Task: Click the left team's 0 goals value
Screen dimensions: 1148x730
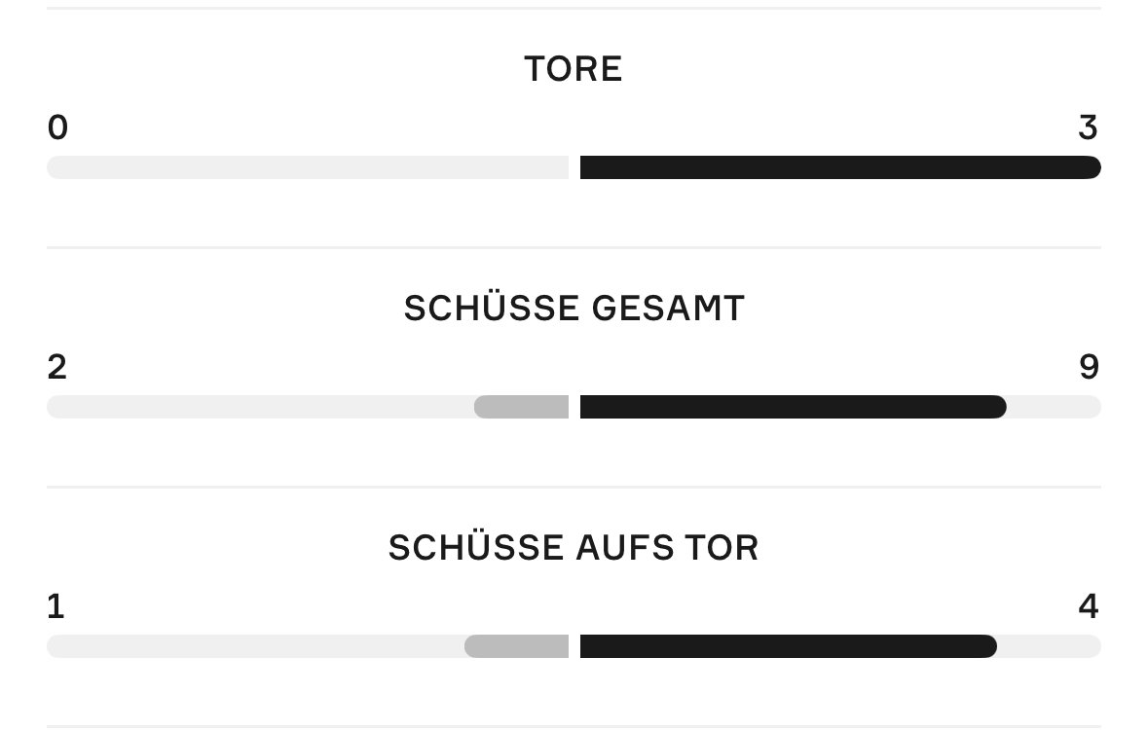Action: pyautogui.click(x=57, y=128)
